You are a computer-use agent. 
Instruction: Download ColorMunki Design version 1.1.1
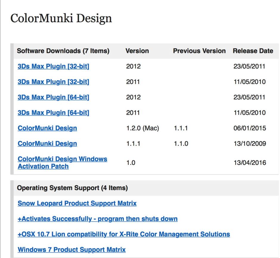[47, 144]
